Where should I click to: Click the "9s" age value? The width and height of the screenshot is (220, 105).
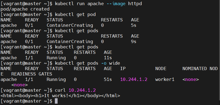[x=134, y=41]
